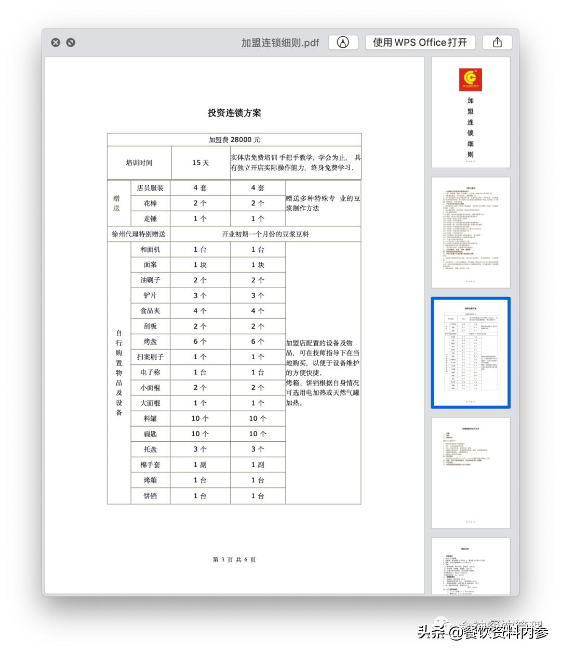Viewport: 561px width, 652px height.
Task: Click the filename 加盟连锁细则.pdf in title bar
Action: point(279,43)
